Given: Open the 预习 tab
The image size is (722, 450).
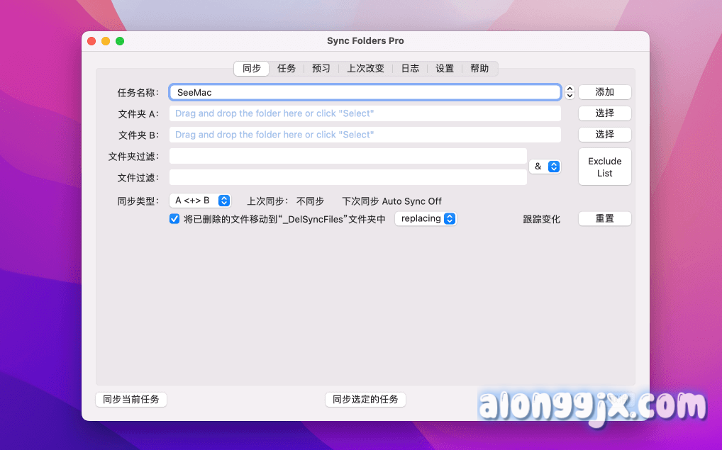Looking at the screenshot, I should point(321,69).
